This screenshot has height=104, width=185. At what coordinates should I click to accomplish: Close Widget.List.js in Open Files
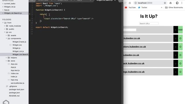coord(3,7)
